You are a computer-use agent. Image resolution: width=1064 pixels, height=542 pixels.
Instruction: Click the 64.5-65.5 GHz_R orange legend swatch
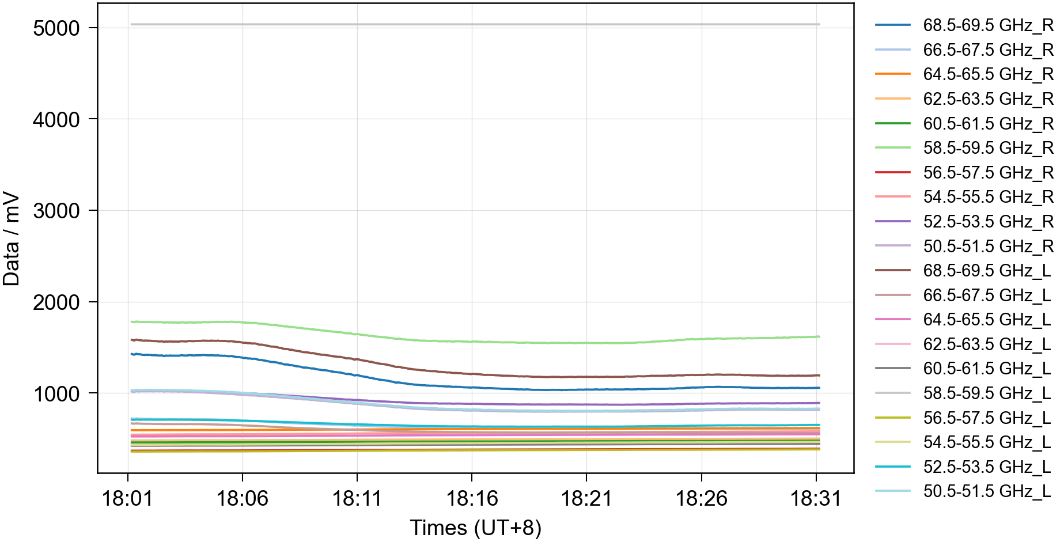(892, 74)
